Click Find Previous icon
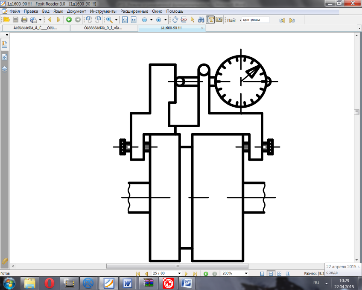Viewport: 362px width, 290px height. coord(282,21)
